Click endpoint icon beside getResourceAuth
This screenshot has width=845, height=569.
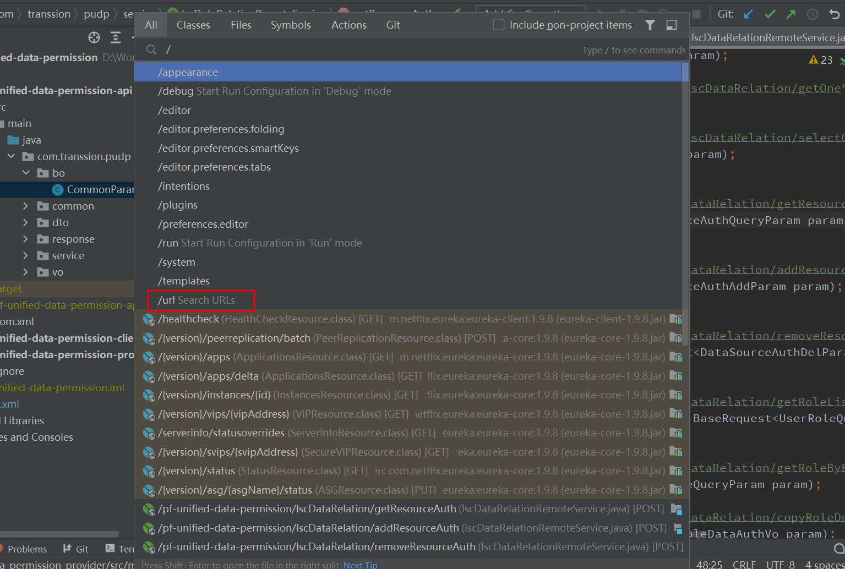(x=149, y=509)
